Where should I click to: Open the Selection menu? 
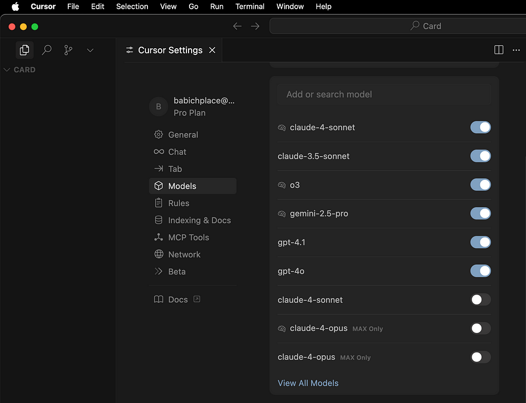[x=132, y=6]
